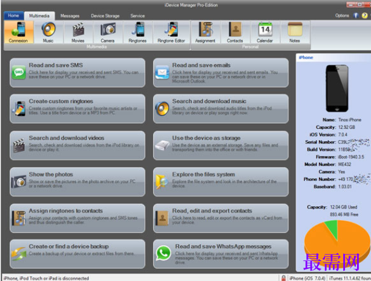The width and height of the screenshot is (371, 281).
Task: Click the iOS Version value 7.0.4
Action: pos(343,135)
